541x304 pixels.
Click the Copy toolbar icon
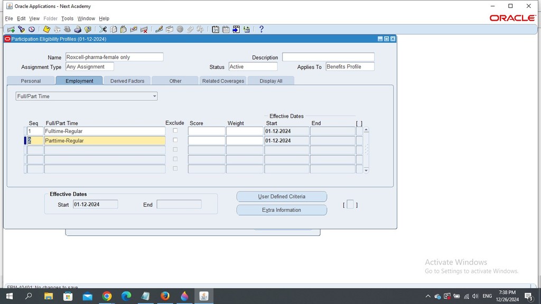(x=113, y=30)
